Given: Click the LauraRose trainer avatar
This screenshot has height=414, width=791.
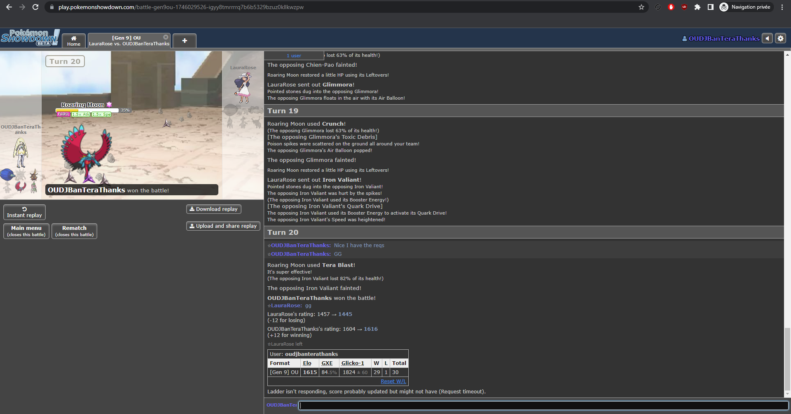Looking at the screenshot, I should (243, 87).
